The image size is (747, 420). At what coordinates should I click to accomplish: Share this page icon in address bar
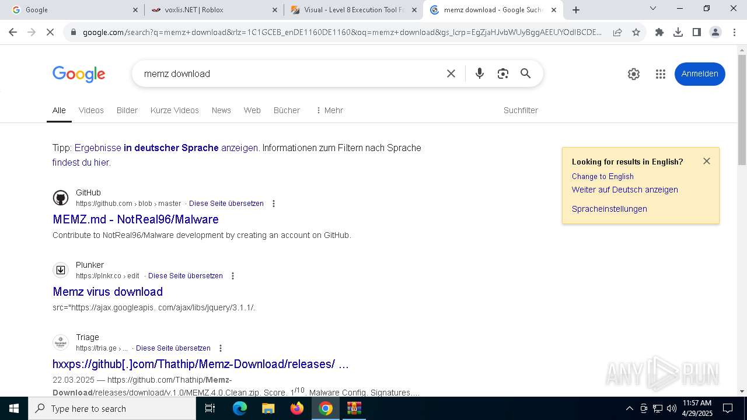click(617, 33)
